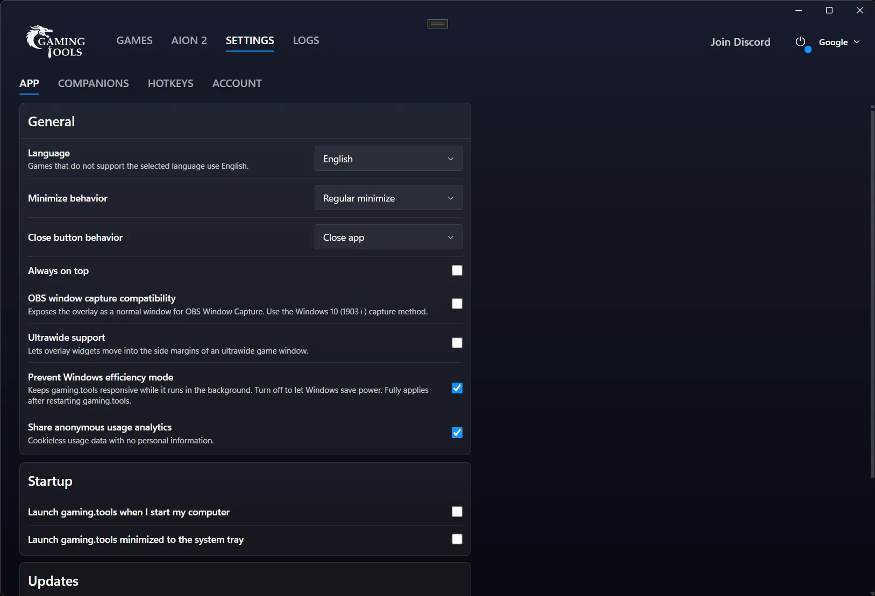Image resolution: width=875 pixels, height=596 pixels.
Task: Switch to COMPANIONS settings sub-tab
Action: click(94, 83)
